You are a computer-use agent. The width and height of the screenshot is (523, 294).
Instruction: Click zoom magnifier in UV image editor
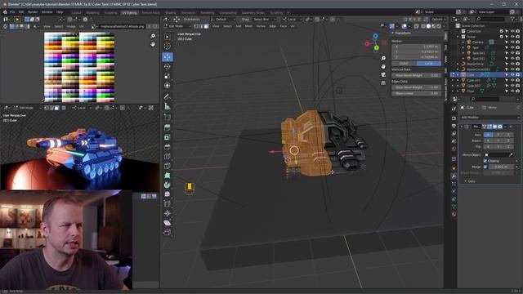[x=153, y=36]
